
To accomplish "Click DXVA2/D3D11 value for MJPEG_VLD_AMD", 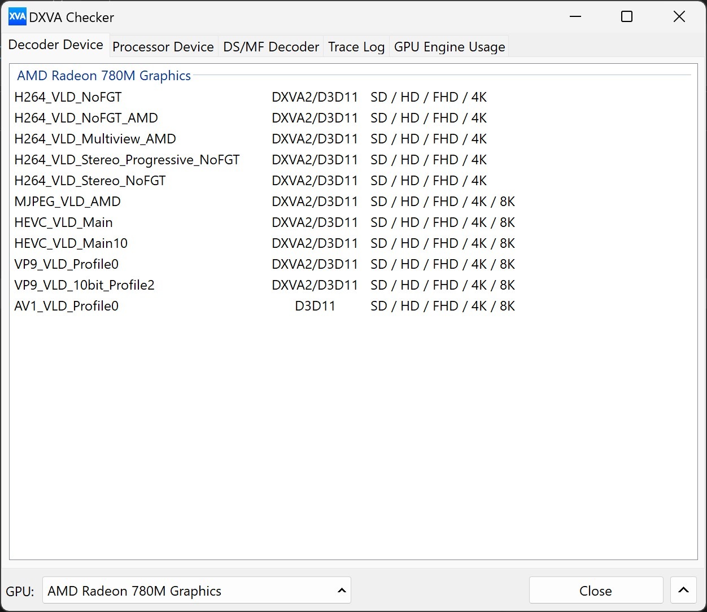I will 315,202.
